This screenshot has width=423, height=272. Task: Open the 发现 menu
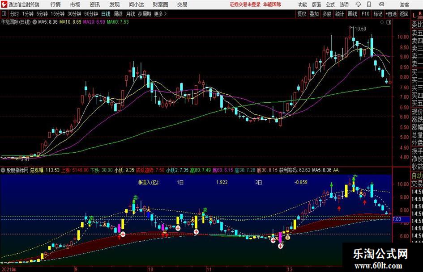coord(115,4)
